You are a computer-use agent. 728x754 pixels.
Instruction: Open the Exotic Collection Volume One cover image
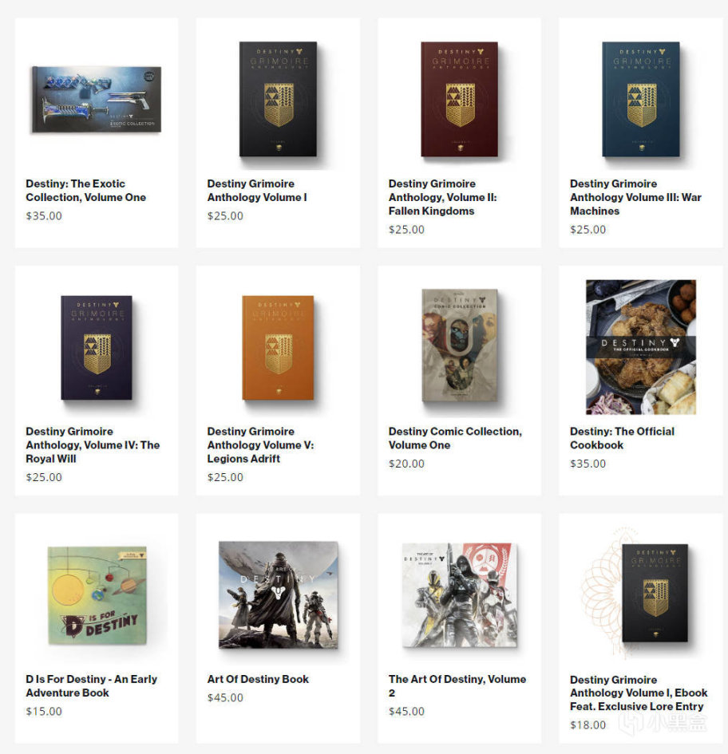click(97, 99)
